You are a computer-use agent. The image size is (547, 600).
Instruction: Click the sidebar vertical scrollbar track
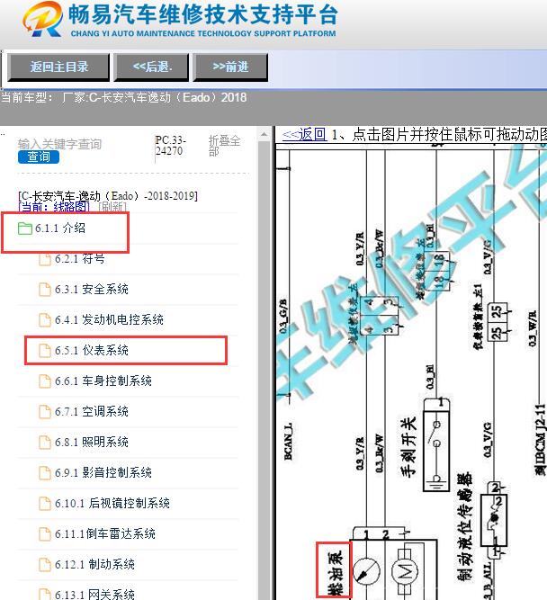(264, 371)
